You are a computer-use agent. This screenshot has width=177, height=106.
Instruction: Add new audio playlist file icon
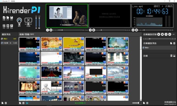click(x=171, y=43)
